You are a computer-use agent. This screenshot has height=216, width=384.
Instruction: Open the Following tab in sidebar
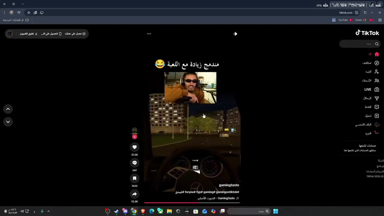coord(372,72)
